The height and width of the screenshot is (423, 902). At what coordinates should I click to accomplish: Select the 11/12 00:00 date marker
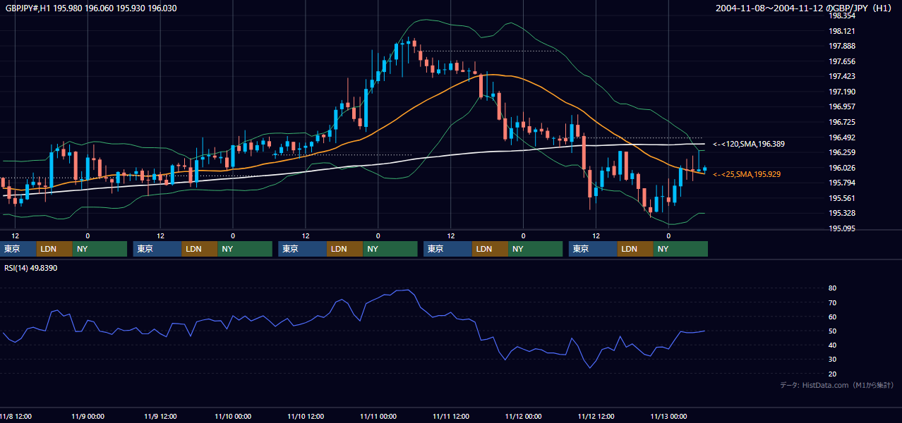click(524, 416)
